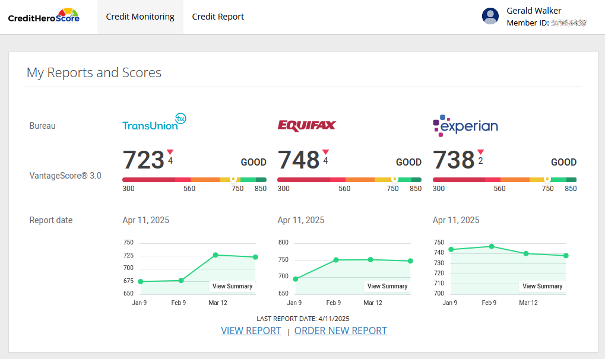Click the Experian score range marker

coord(547,179)
